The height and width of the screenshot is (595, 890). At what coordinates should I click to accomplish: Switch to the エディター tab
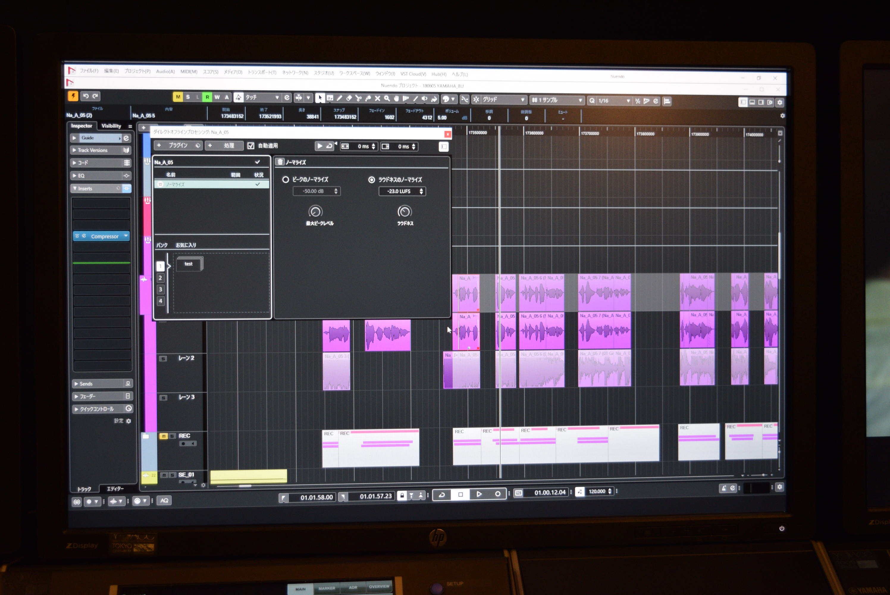pyautogui.click(x=115, y=489)
